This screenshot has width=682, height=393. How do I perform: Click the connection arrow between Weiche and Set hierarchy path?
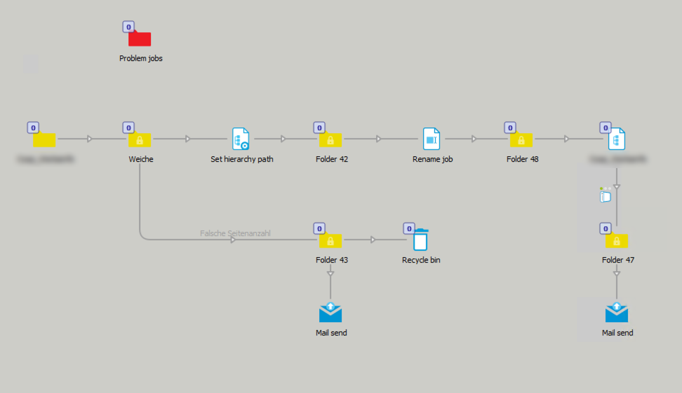(x=187, y=139)
